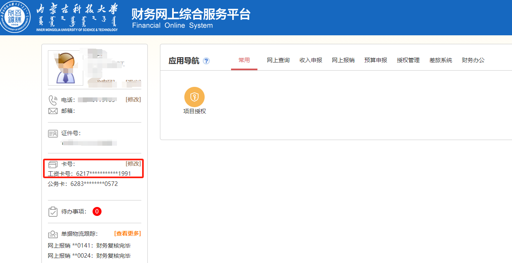The height and width of the screenshot is (263, 512).
Task: Open the 授权管理 tab
Action: [408, 60]
